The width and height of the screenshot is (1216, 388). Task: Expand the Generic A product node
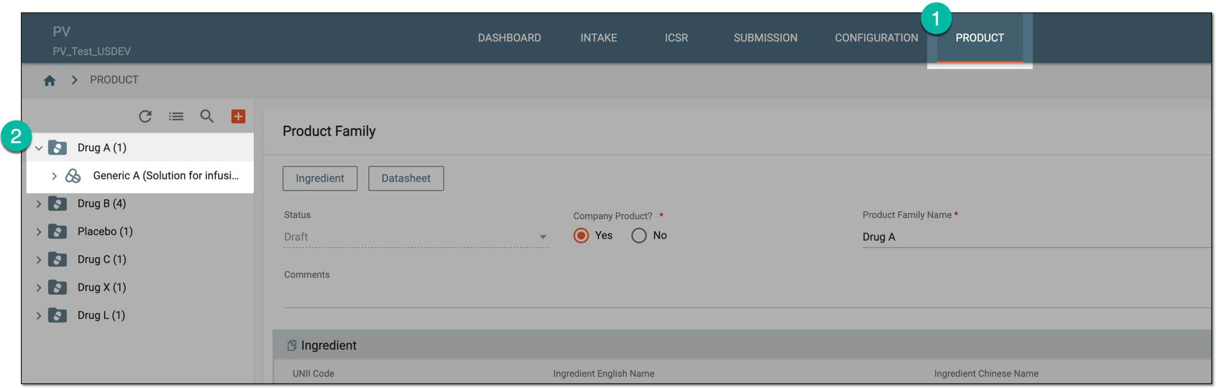pos(54,176)
